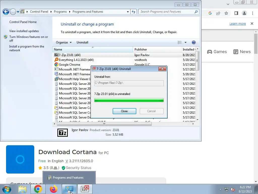Click the Back arrow in Control Panel
The height and width of the screenshot is (194, 258).
point(6,12)
